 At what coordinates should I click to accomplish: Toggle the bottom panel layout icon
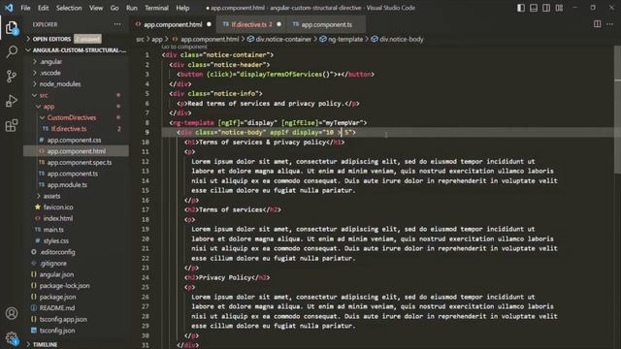pyautogui.click(x=534, y=8)
